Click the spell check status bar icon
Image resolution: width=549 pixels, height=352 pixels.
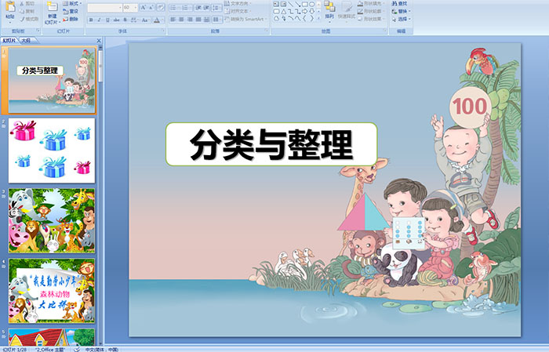[x=77, y=349]
